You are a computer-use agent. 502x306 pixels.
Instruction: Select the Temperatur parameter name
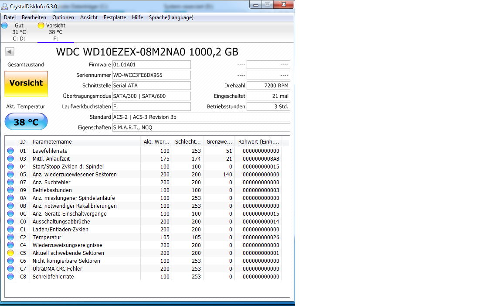47,237
